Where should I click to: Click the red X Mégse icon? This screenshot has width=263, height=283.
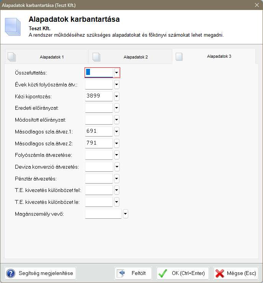coord(220,273)
